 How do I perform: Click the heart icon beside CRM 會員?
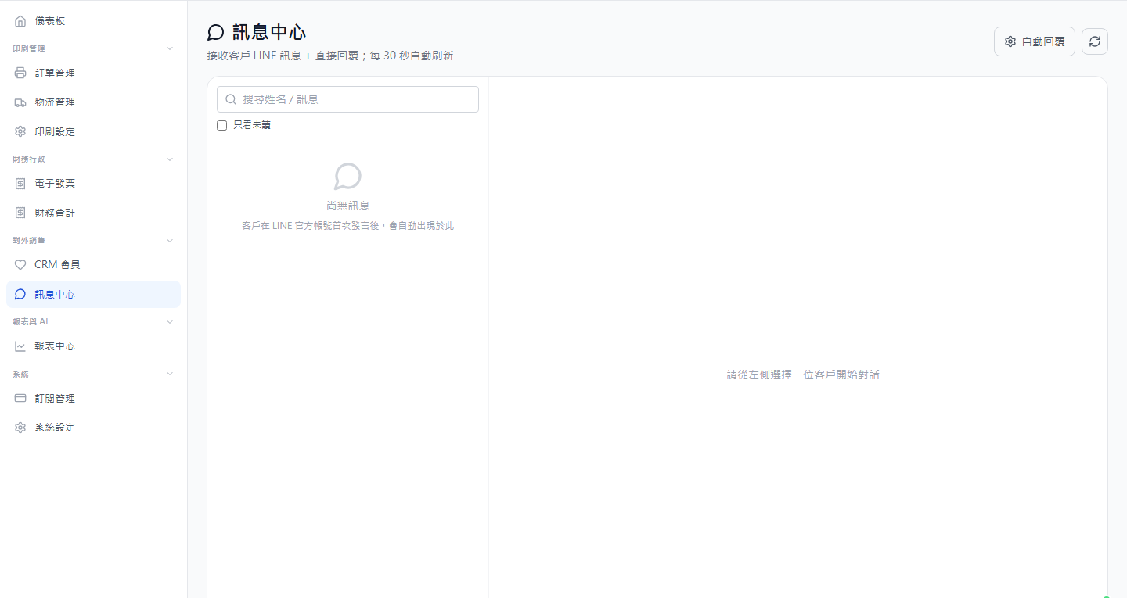(20, 265)
